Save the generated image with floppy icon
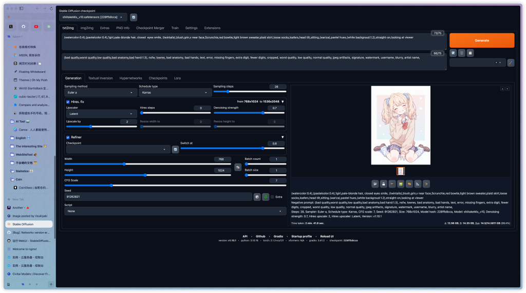 [x=384, y=183]
